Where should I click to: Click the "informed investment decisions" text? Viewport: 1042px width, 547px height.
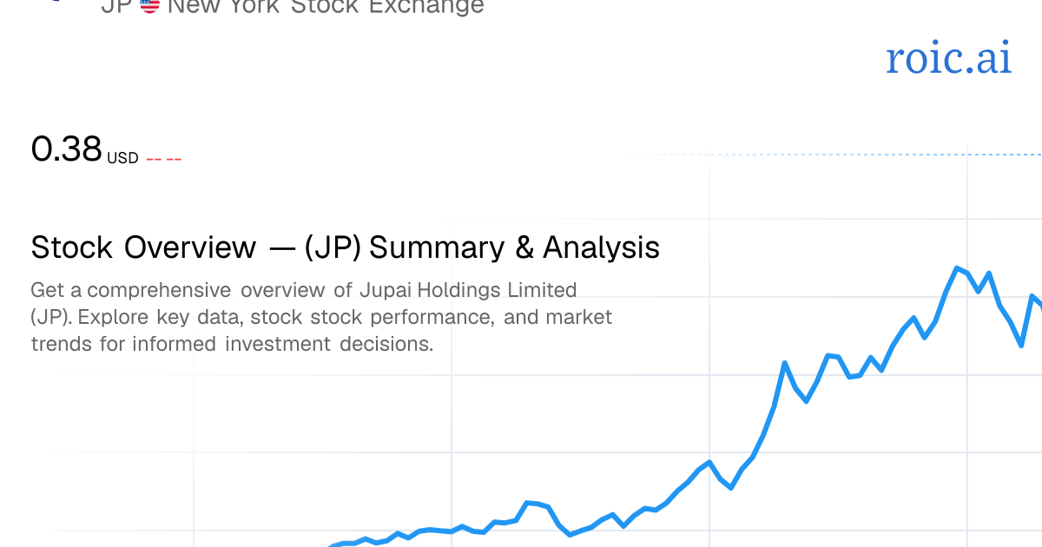(281, 344)
